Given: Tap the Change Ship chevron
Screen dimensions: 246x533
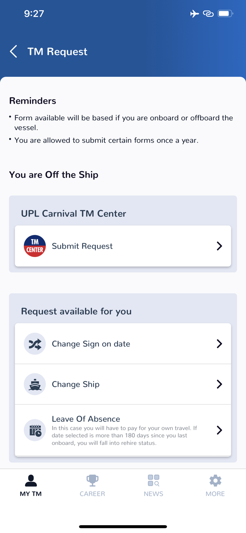Looking at the screenshot, I should [220, 384].
